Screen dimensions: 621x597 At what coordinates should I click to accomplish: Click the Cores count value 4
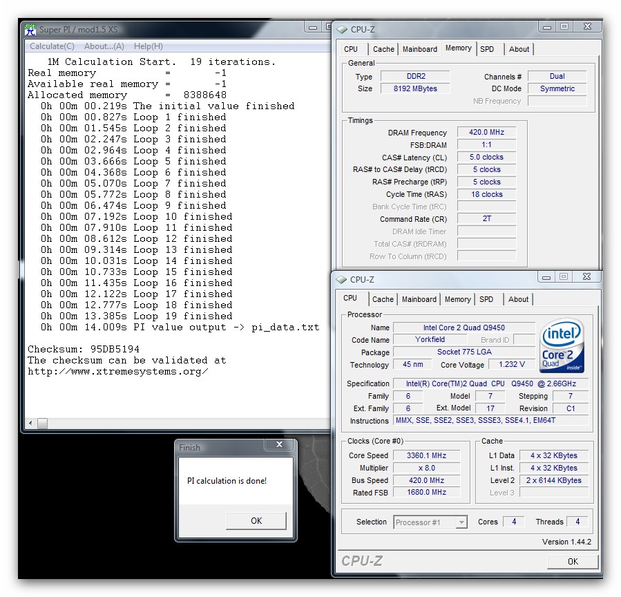tap(514, 522)
